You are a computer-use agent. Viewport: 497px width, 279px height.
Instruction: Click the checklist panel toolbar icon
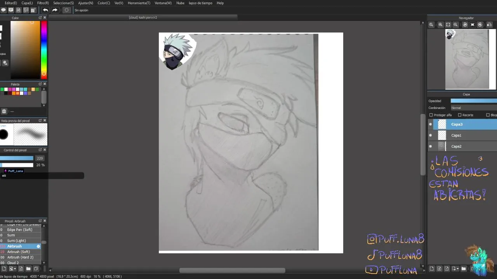tap(26, 10)
